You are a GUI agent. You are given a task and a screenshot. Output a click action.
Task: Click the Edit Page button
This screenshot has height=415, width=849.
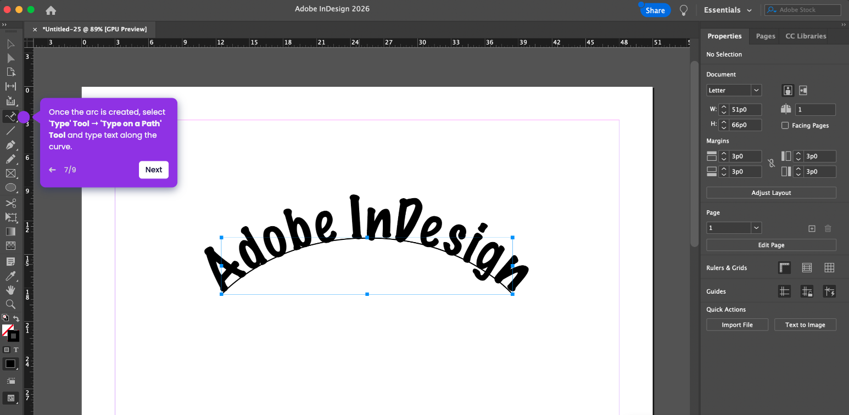tap(771, 245)
